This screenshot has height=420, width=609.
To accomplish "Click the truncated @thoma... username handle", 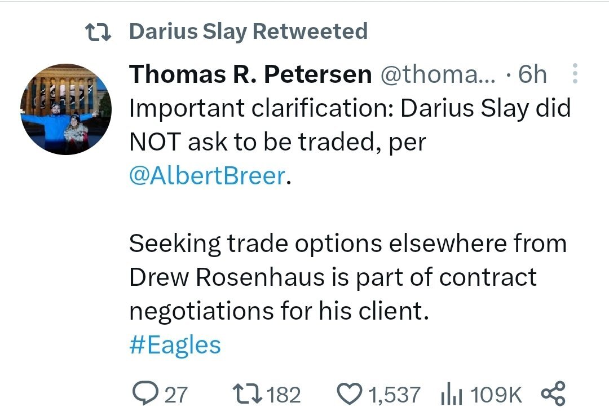I will (x=439, y=74).
